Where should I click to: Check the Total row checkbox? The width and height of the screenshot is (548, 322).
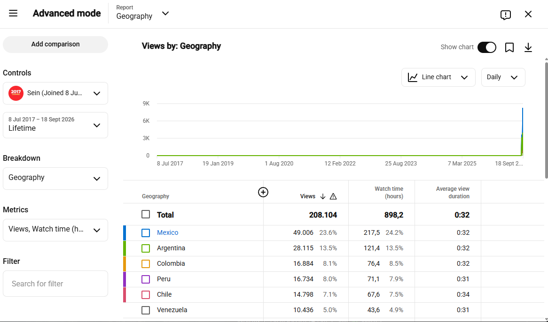[146, 214]
